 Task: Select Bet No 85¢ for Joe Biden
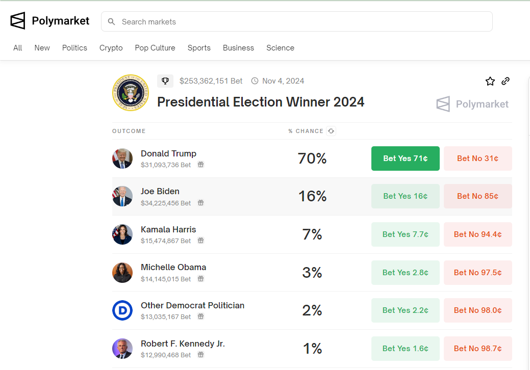(x=477, y=196)
